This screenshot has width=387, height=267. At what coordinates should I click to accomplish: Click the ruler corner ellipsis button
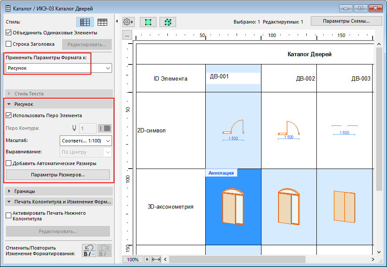point(127,35)
